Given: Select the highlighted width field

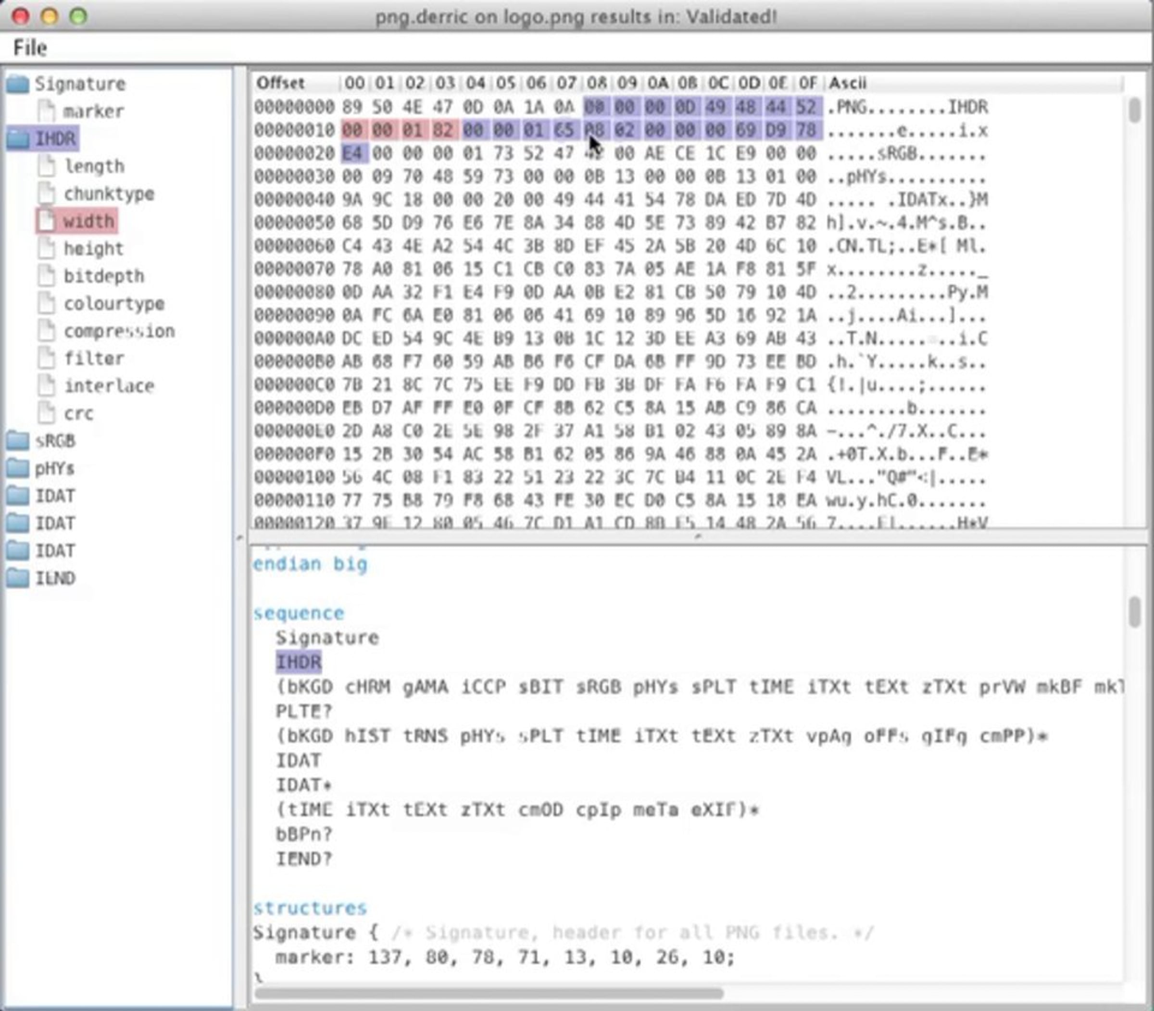Looking at the screenshot, I should pos(88,221).
